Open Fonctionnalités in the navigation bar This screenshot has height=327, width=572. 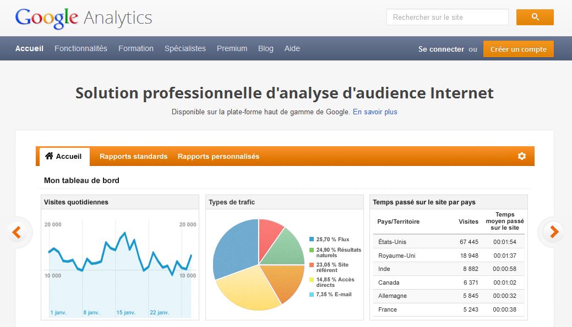coord(80,48)
